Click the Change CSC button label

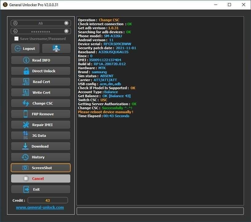(43, 103)
